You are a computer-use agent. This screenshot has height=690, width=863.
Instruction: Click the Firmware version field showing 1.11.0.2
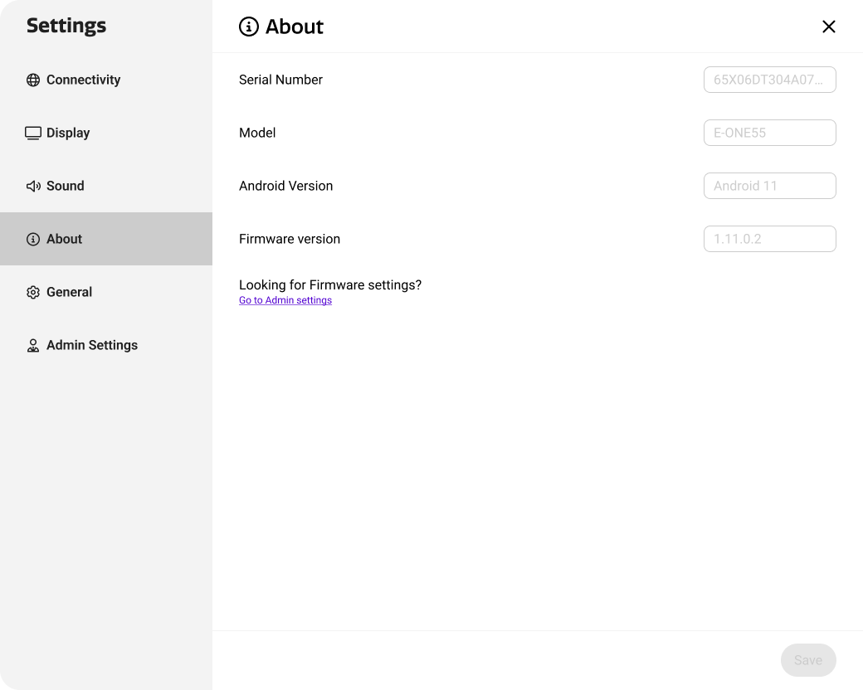point(769,239)
